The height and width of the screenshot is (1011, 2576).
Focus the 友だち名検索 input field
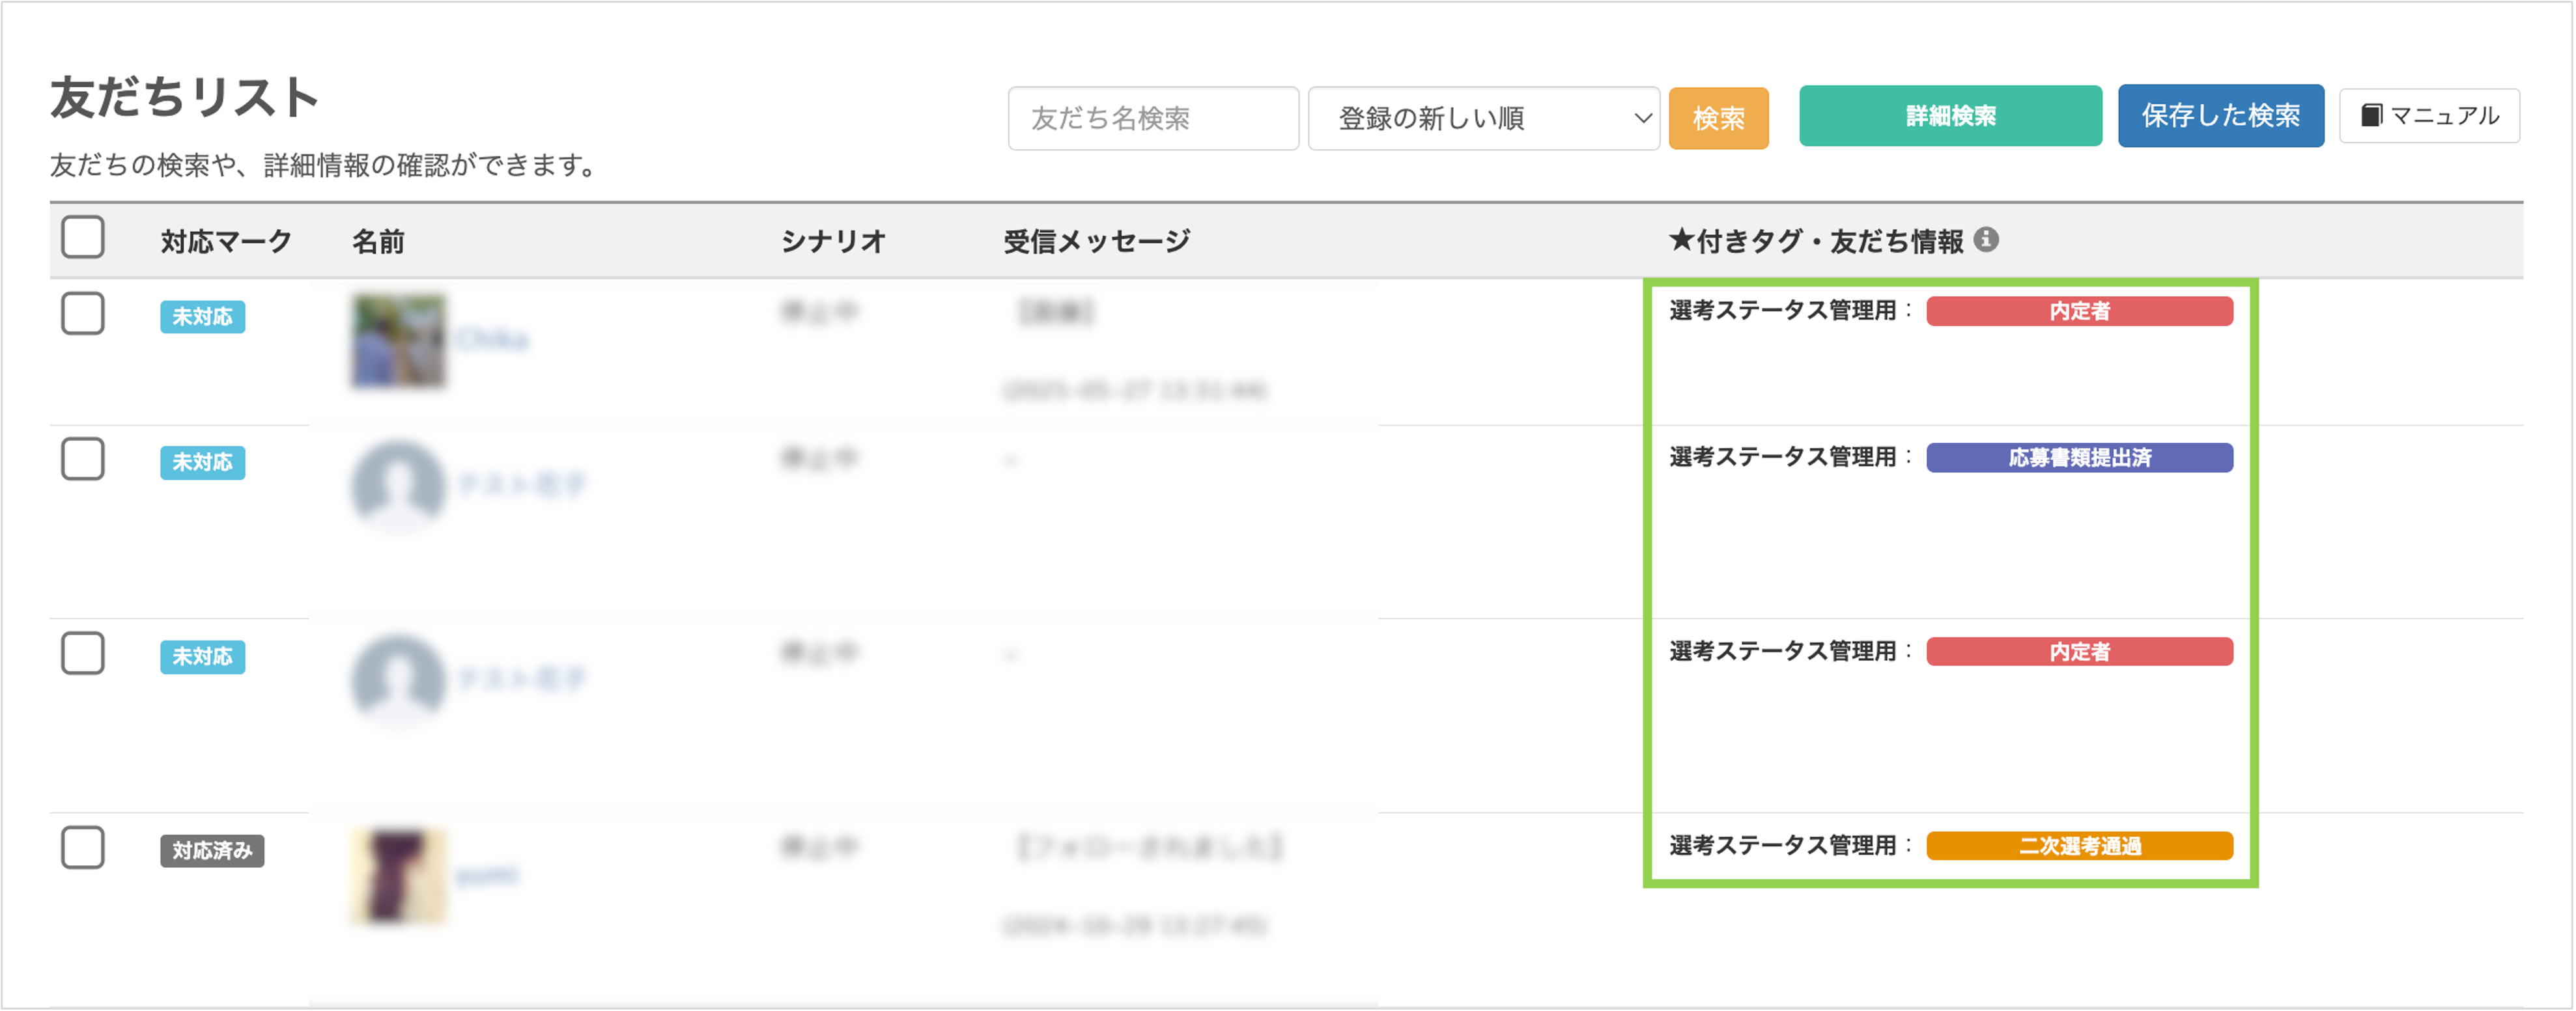coord(1152,118)
